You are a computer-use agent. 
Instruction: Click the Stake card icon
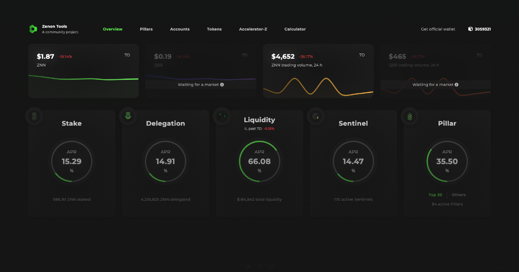click(x=34, y=116)
